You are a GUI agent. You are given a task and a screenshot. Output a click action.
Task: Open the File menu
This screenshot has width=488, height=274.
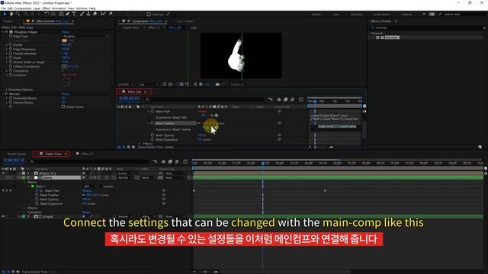click(3, 8)
